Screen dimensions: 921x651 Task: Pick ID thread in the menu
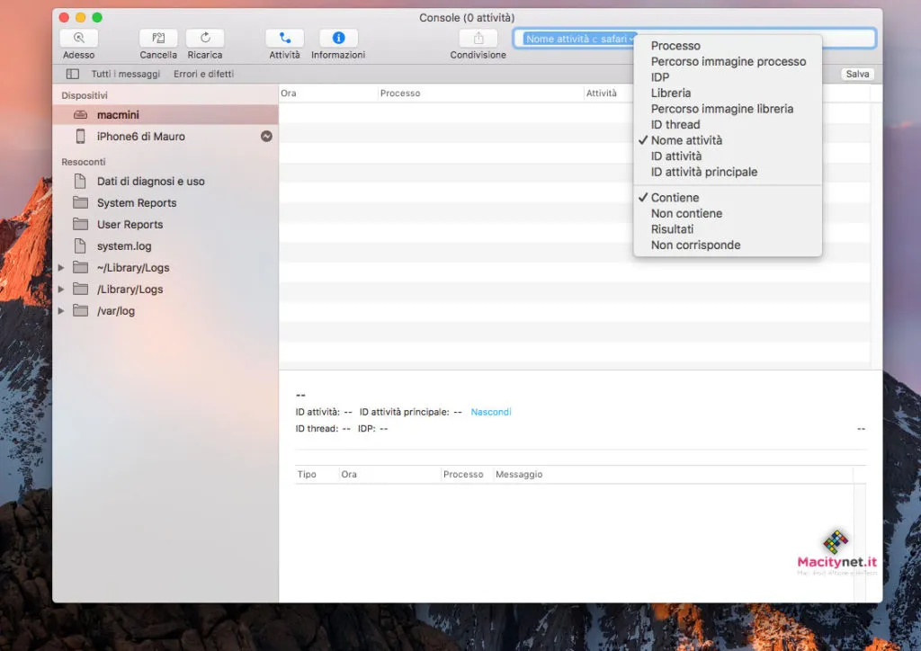tap(675, 125)
